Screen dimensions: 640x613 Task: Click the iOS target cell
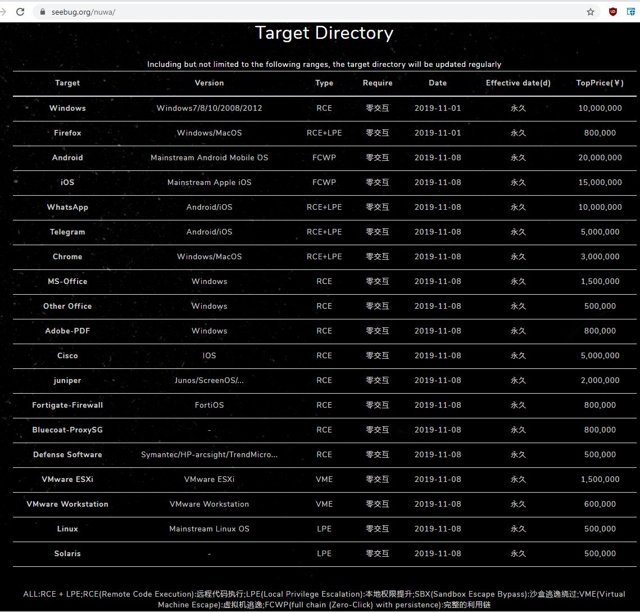click(67, 183)
